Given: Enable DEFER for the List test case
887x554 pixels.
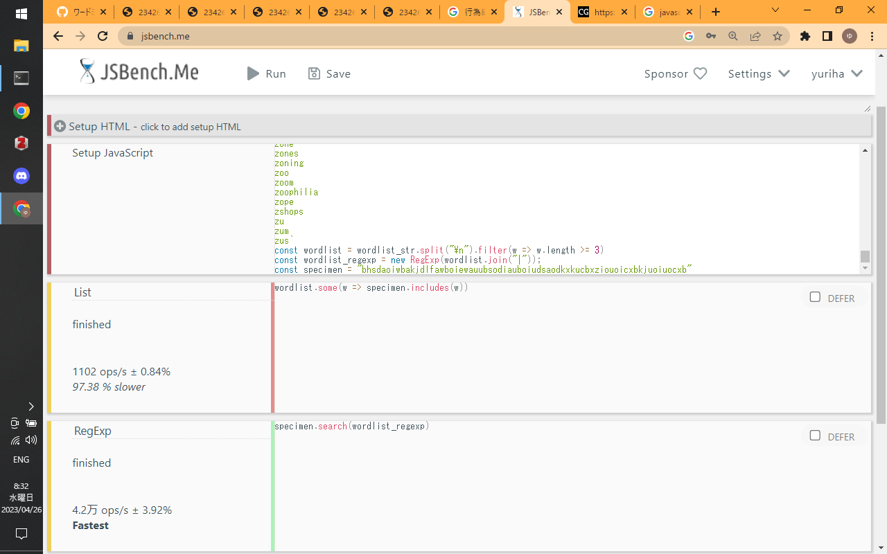Looking at the screenshot, I should [815, 296].
